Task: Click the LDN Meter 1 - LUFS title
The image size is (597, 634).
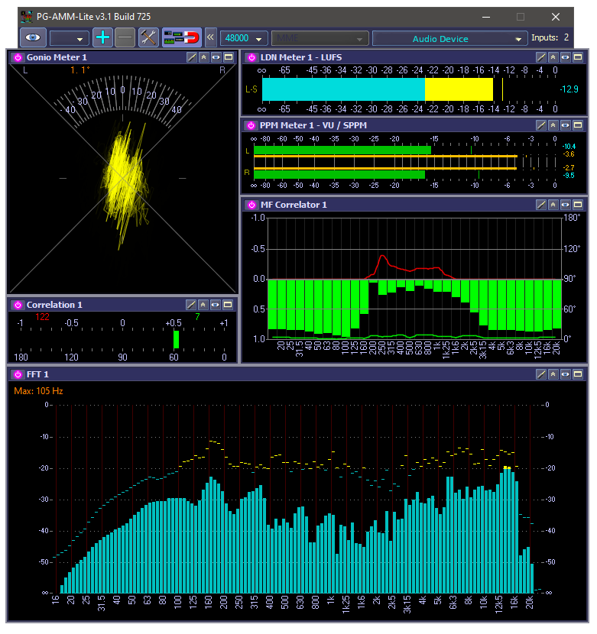Action: (x=301, y=57)
